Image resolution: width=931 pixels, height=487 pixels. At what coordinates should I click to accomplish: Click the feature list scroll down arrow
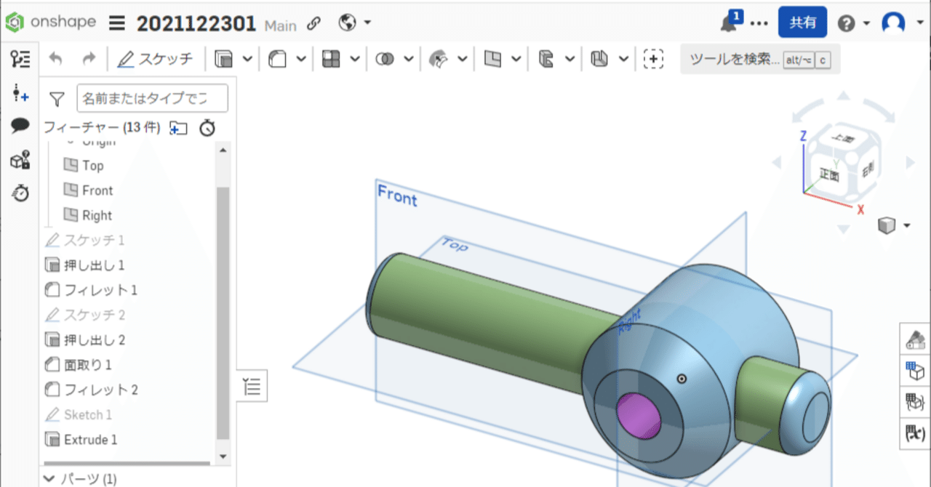click(223, 456)
